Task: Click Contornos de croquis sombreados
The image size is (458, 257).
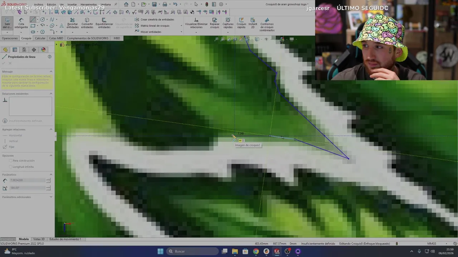Action: (x=267, y=25)
